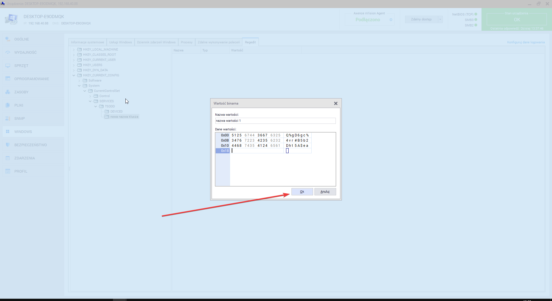Viewport: 552px width, 301px height.
Task: Collapse the HKEY_CURRENT_CONFIG tree node
Action: click(x=74, y=76)
